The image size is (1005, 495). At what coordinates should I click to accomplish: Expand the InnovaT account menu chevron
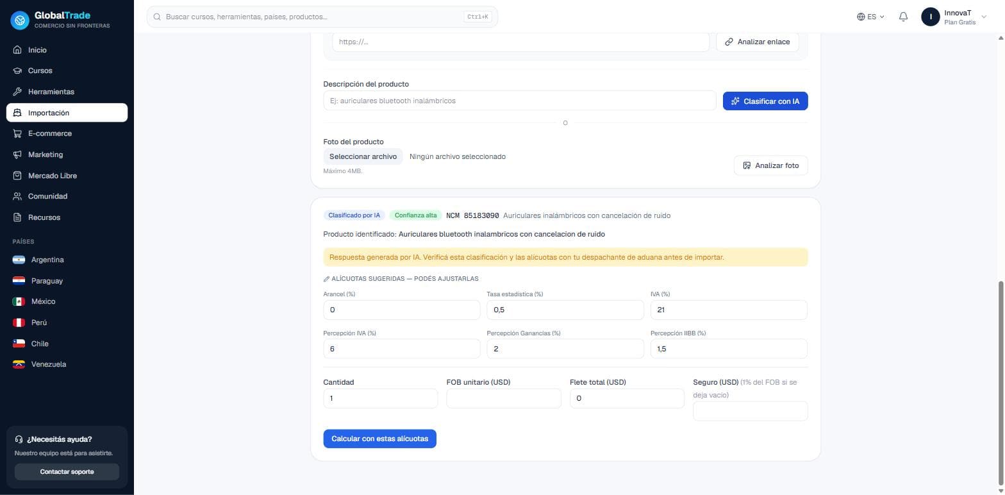[984, 17]
